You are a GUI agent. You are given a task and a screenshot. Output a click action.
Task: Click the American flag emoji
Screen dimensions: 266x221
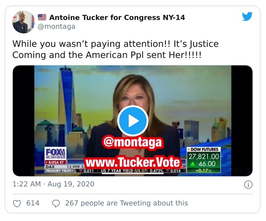pyautogui.click(x=42, y=17)
